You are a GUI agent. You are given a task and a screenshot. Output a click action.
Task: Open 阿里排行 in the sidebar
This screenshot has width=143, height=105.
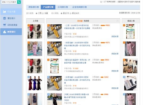tap(11, 32)
